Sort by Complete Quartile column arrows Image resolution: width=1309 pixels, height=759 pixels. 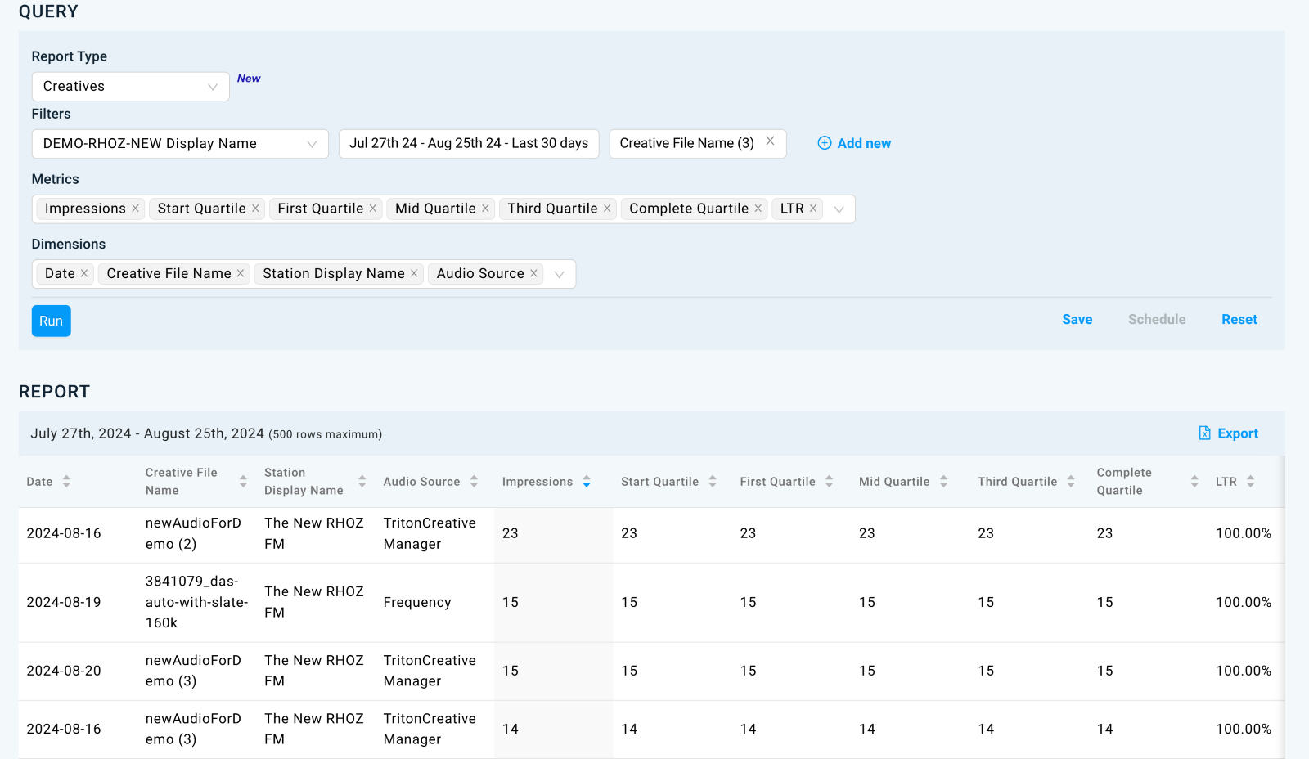pyautogui.click(x=1194, y=482)
